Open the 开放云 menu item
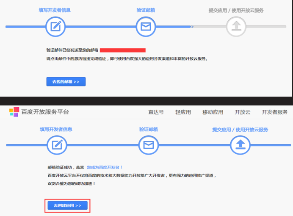The image size is (293, 216). 243,112
